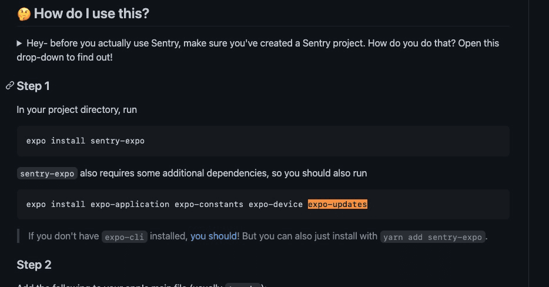Click 'expo-application' in the second code block
Viewport: 549px width, 287px height.
click(x=130, y=204)
